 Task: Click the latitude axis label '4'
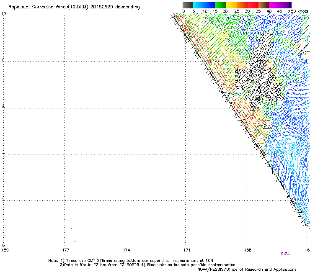(x=3, y=153)
